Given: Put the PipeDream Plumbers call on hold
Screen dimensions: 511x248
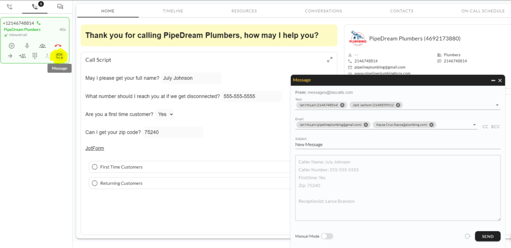Looking at the screenshot, I should [x=12, y=46].
